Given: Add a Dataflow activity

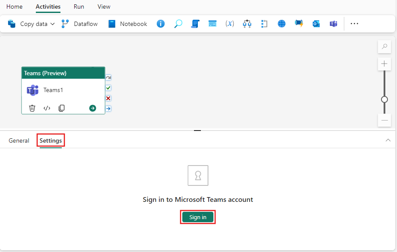Looking at the screenshot, I should pyautogui.click(x=79, y=24).
